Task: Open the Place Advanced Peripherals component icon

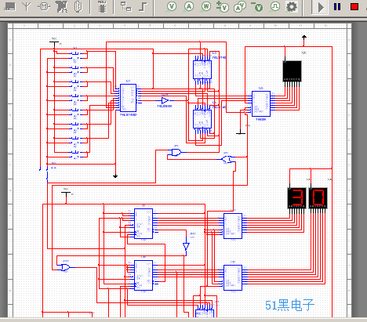Action: 10,7
